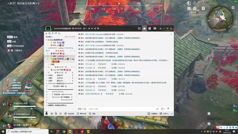Screen dimensions: 238x134
Task: Expand the bottom guild channel row
Action: [47, 105]
